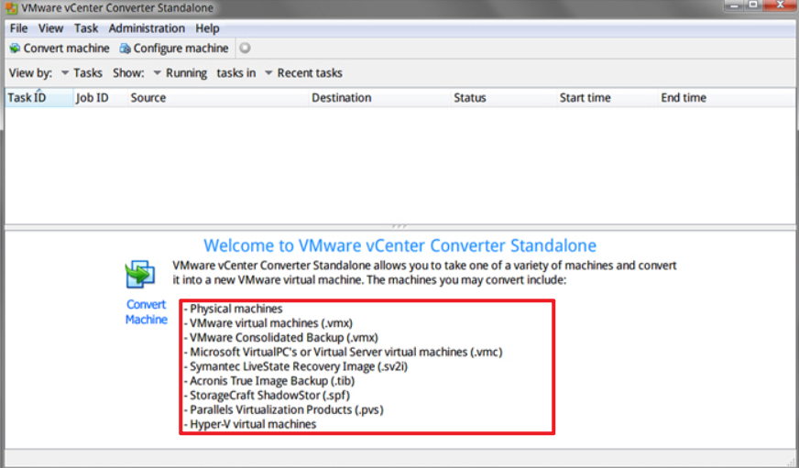Image resolution: width=799 pixels, height=468 pixels.
Task: Click 'VMware Consolidated Backup (.vmx)' text
Action: [x=284, y=338]
